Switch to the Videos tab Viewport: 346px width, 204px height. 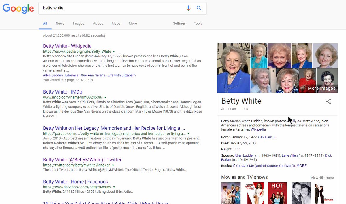coord(98,24)
